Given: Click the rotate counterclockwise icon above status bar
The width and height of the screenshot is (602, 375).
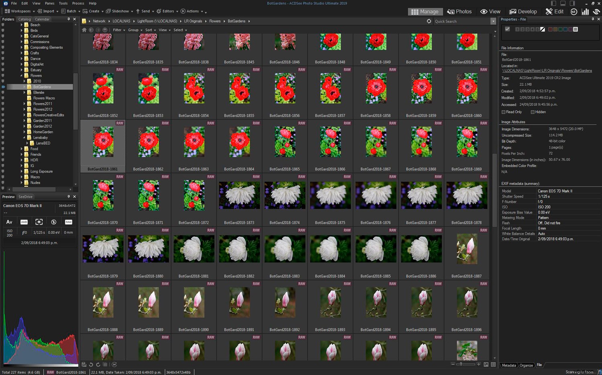Looking at the screenshot, I should point(91,365).
